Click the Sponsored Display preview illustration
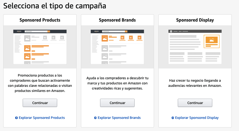The width and height of the screenshot is (239, 131). (x=195, y=47)
